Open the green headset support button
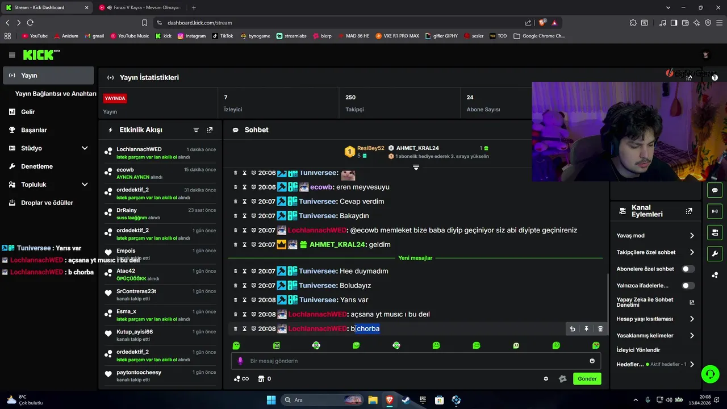This screenshot has height=409, width=727. pyautogui.click(x=710, y=374)
